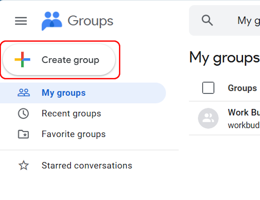Navigate to Recent groups in the sidebar
The height and width of the screenshot is (200, 260).
pyautogui.click(x=71, y=113)
